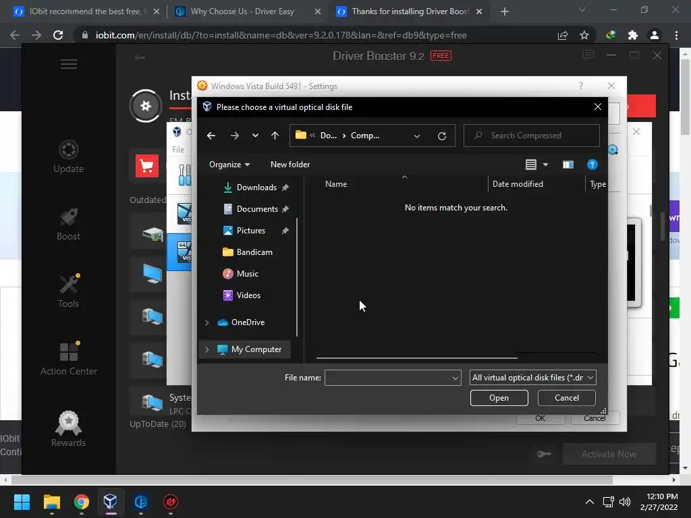This screenshot has height=518, width=691.
Task: Open file dialog help
Action: click(x=592, y=165)
